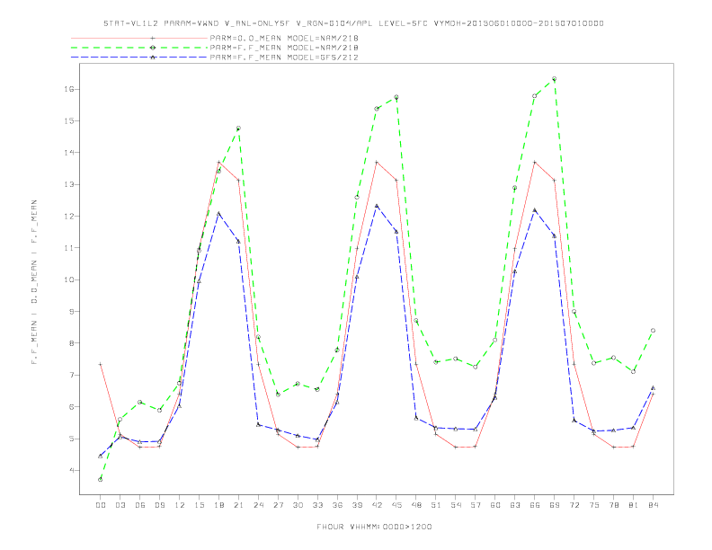Click blue triangle marker at hour 42 peak
This screenshot has height=550, width=712.
click(x=377, y=206)
